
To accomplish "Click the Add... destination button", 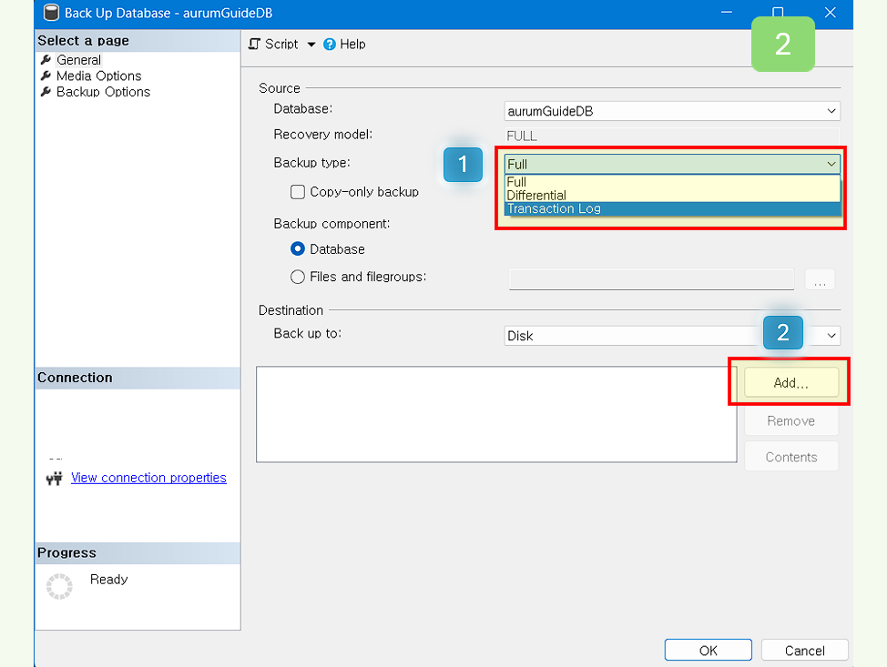I will point(790,383).
